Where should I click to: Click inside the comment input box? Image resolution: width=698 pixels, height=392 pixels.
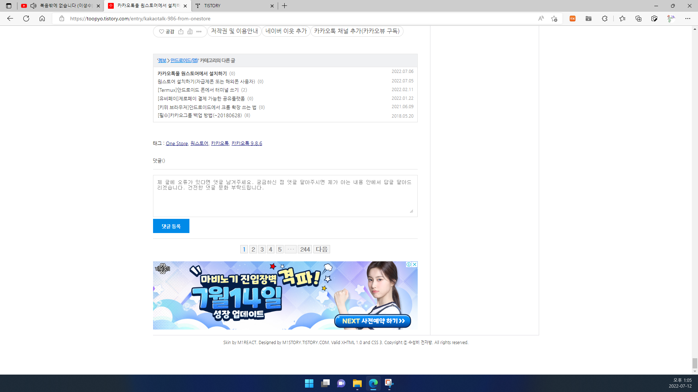[285, 195]
